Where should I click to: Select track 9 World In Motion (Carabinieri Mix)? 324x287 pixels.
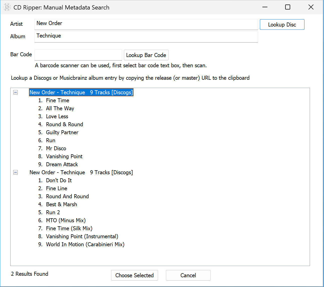pos(85,244)
